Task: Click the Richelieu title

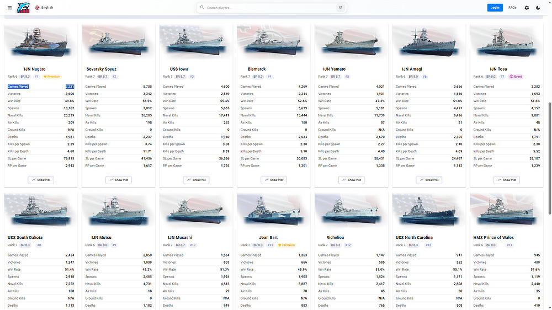Action: point(335,238)
